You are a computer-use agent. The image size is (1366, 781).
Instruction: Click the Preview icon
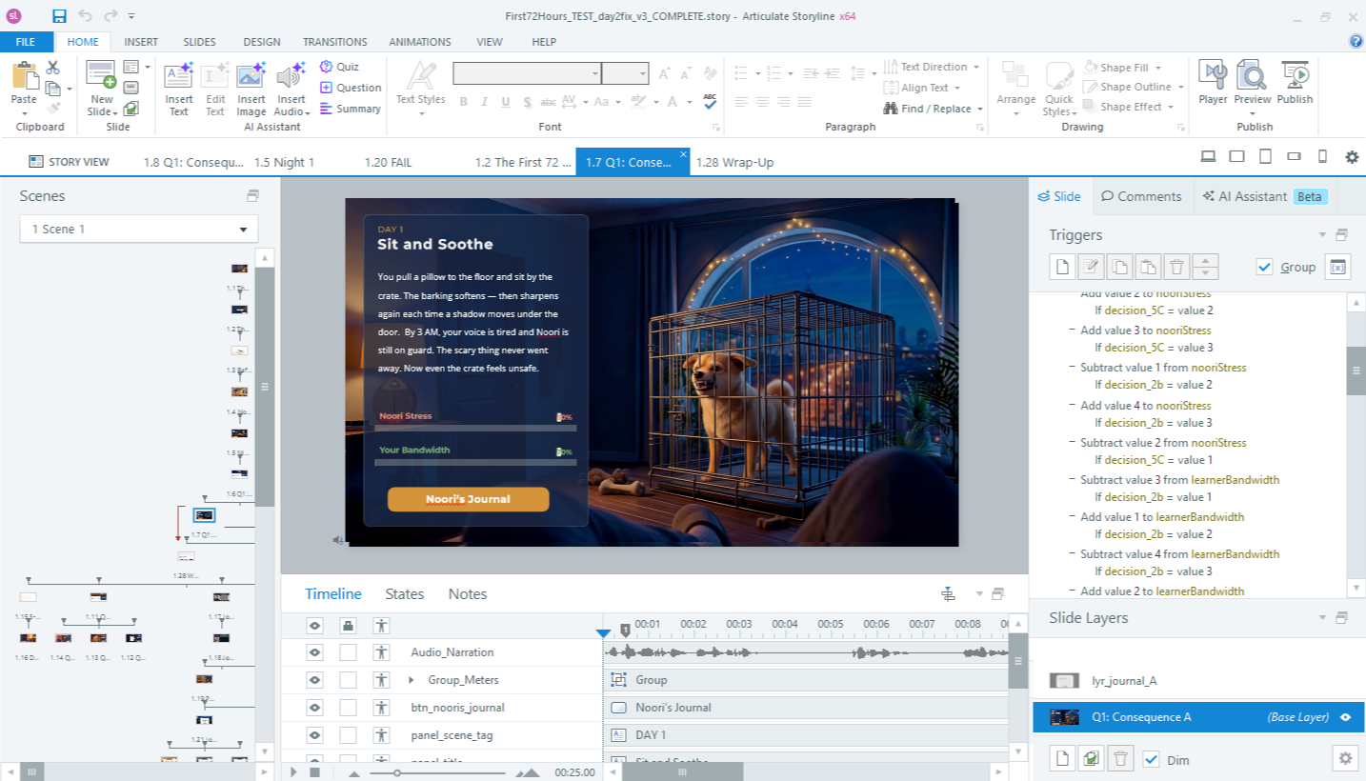1252,74
